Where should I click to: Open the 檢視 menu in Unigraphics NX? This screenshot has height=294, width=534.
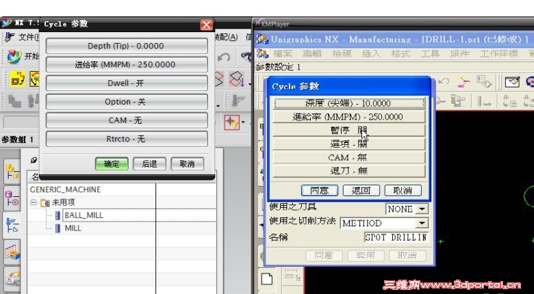tap(342, 54)
